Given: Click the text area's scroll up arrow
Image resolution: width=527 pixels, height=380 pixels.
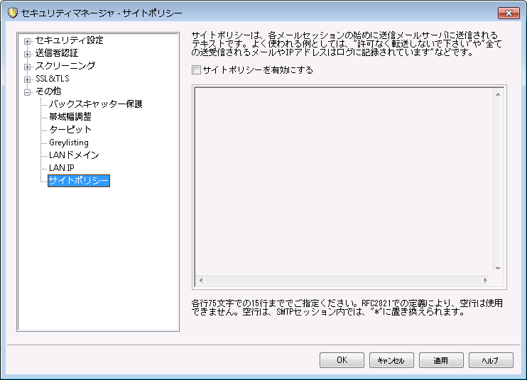Looking at the screenshot, I should click(x=498, y=94).
